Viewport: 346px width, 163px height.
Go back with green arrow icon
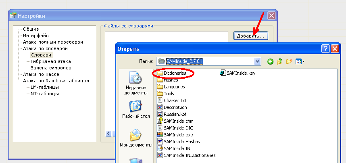click(x=270, y=61)
